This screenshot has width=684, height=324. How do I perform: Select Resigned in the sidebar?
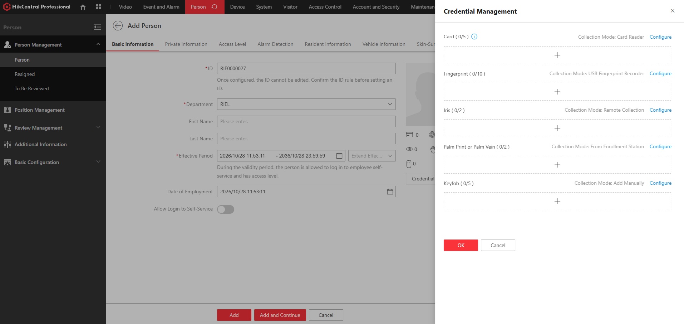[25, 74]
